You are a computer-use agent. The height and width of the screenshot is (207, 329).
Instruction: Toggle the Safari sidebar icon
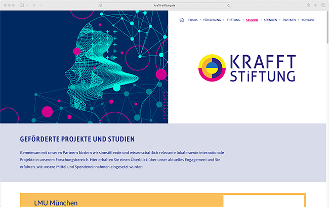22,5
